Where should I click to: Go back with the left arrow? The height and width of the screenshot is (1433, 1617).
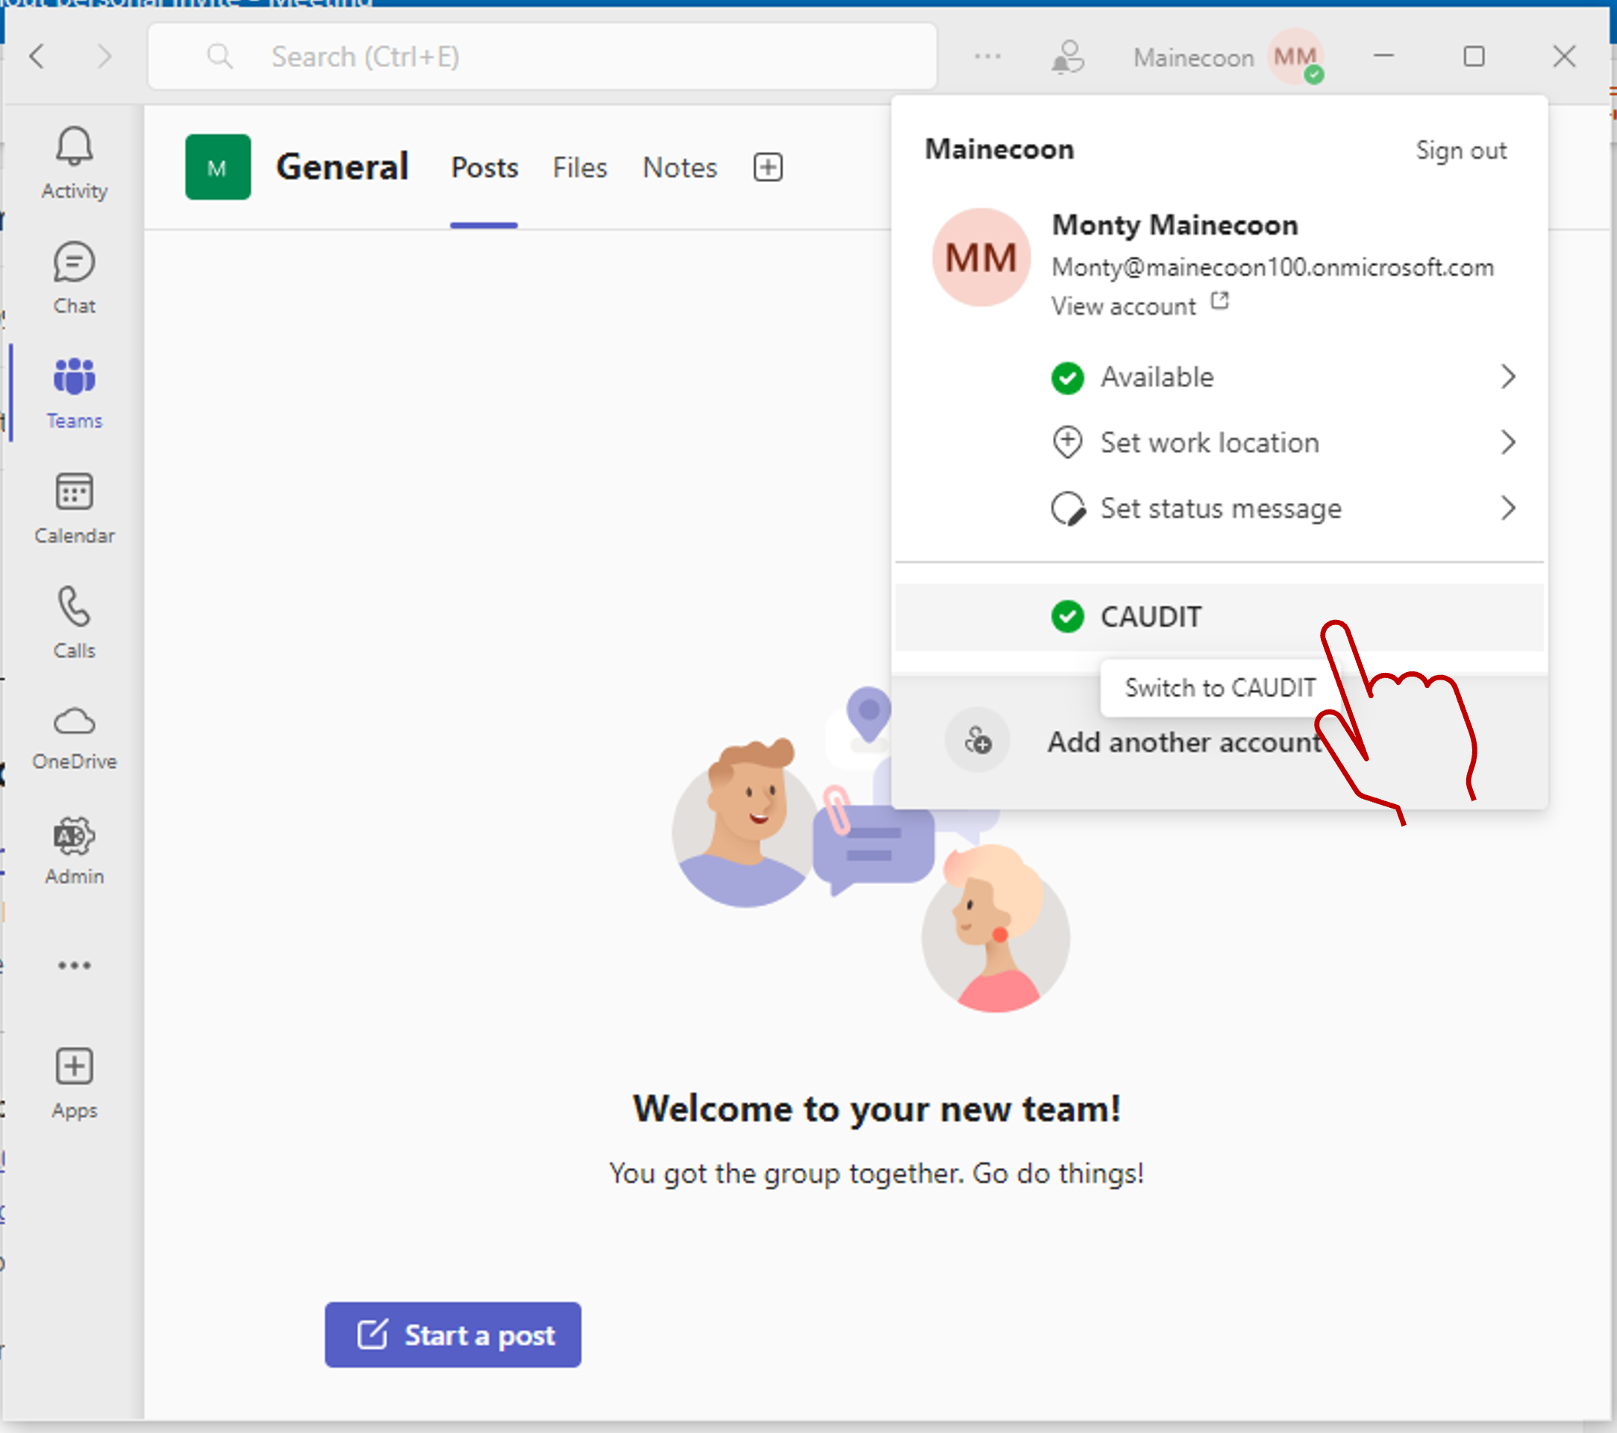(37, 56)
